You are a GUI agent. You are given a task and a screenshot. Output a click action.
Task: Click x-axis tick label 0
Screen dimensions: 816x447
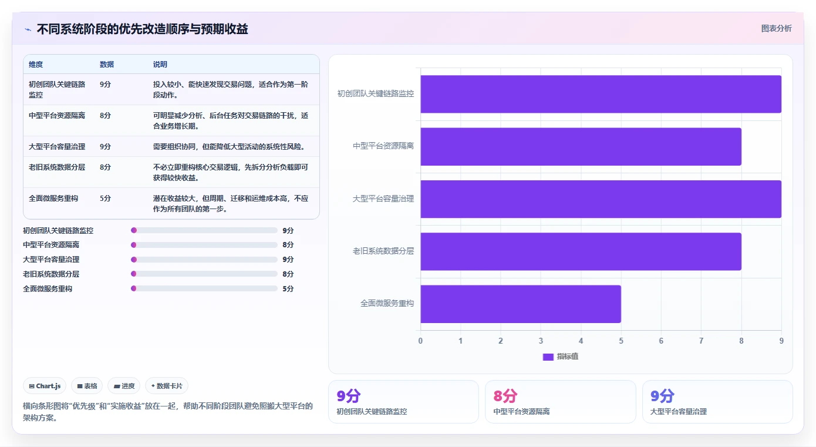(x=420, y=341)
